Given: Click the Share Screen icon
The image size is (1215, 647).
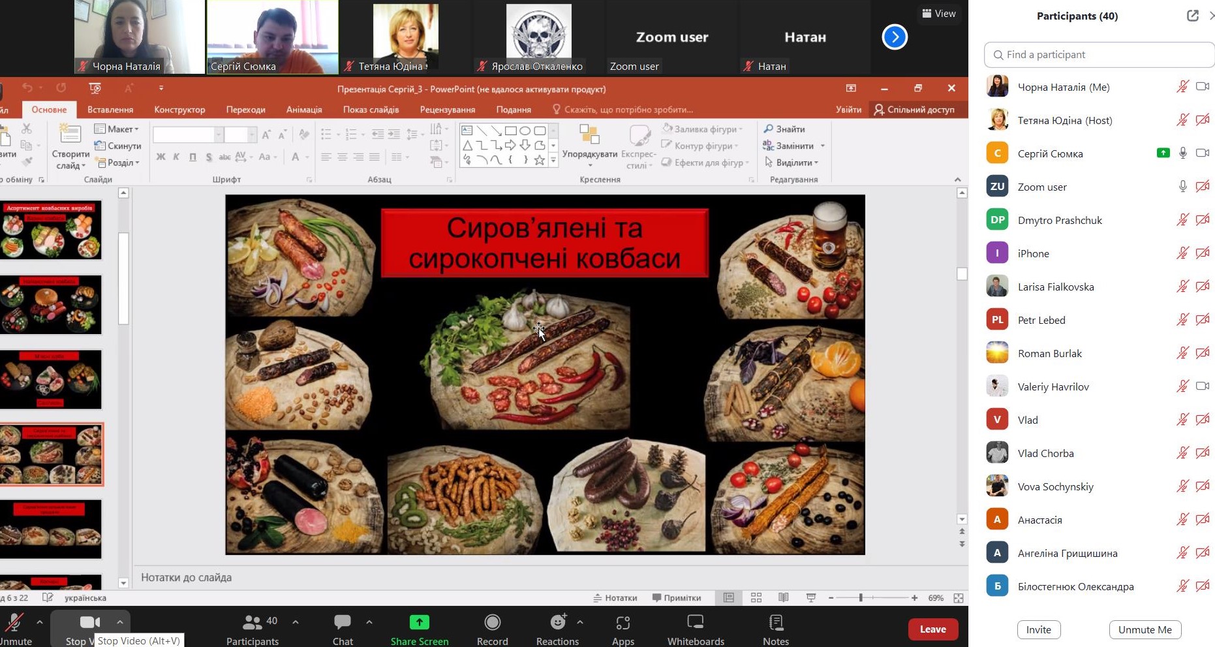Looking at the screenshot, I should (x=419, y=623).
